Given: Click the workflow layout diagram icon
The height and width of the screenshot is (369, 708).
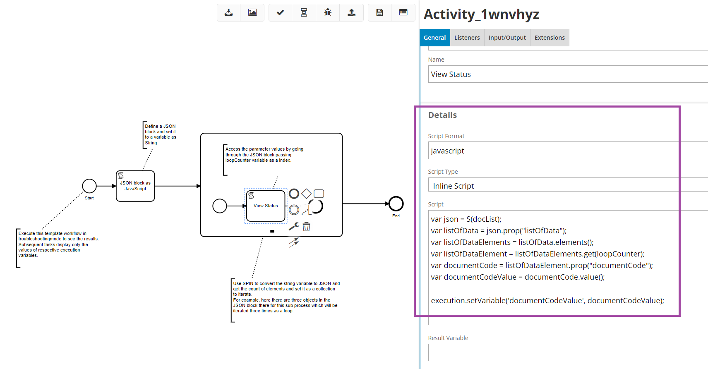Looking at the screenshot, I should click(x=304, y=12).
